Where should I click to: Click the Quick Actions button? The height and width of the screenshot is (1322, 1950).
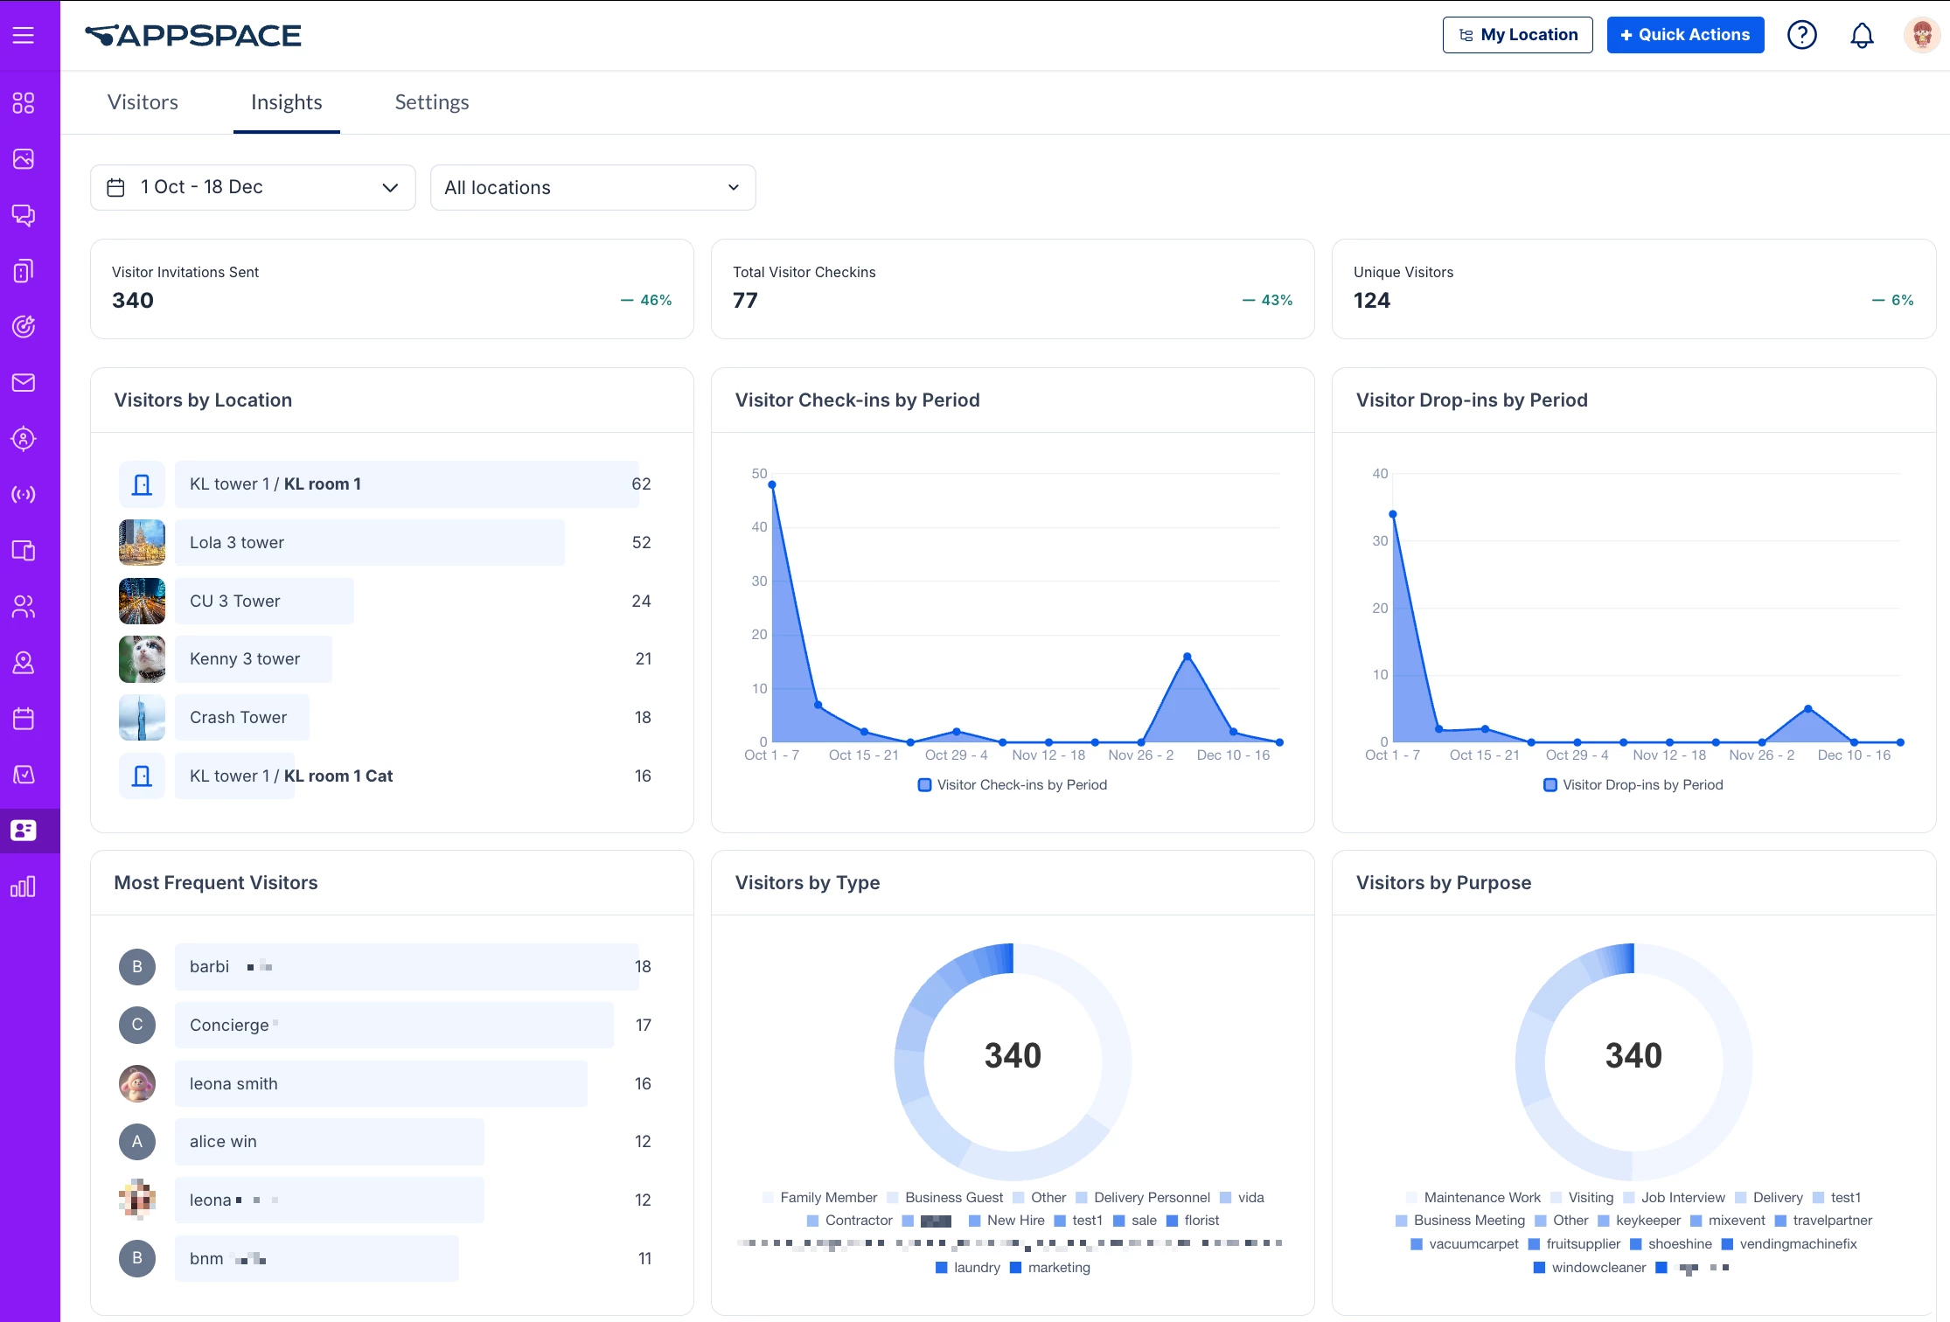pyautogui.click(x=1685, y=35)
